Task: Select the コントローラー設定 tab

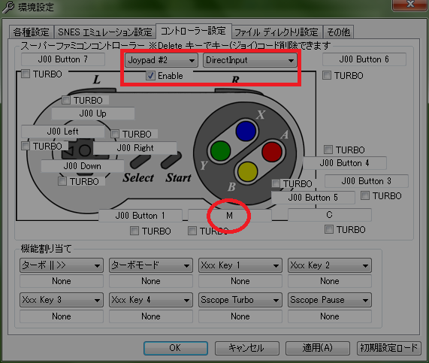Action: (194, 31)
